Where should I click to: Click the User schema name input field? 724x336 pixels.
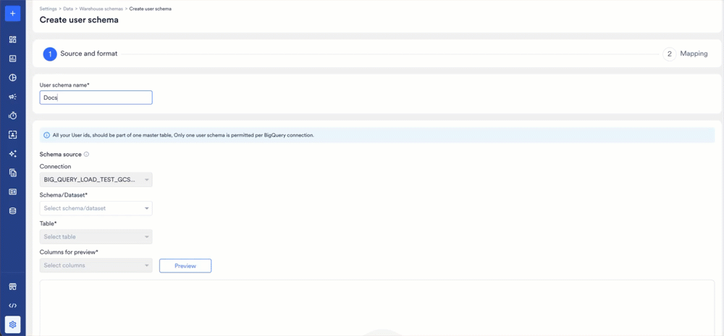[96, 98]
